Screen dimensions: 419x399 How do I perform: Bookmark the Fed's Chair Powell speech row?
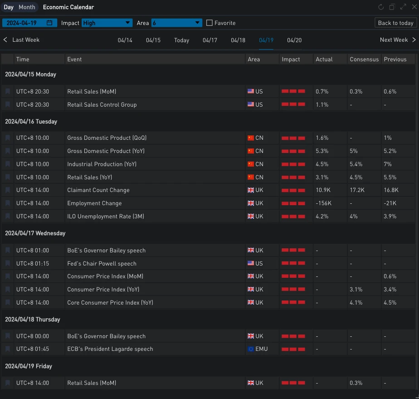tap(8, 263)
